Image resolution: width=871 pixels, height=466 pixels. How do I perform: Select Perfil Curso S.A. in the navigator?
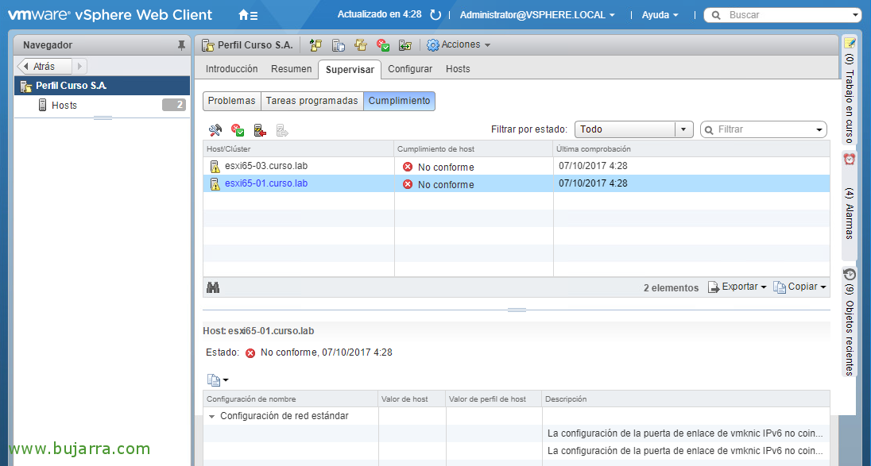[103, 86]
